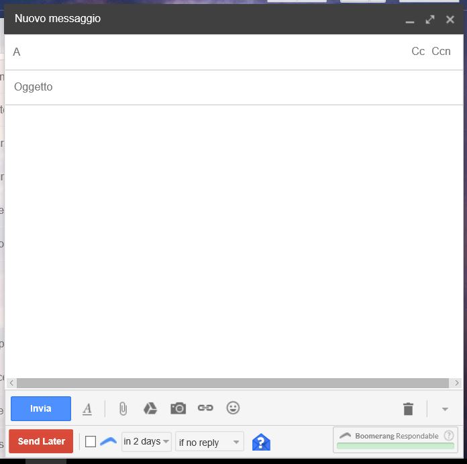This screenshot has width=467, height=464.
Task: Add Ccn blind copy recipients
Action: point(441,52)
